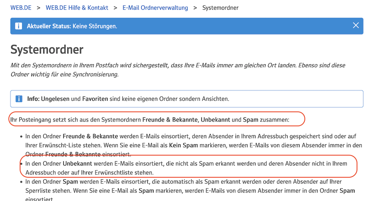Viewport: 367px width, 201px height.
Task: Navigate to "E-Mail Ordnerverwaltung" breadcrumb
Action: 155,8
